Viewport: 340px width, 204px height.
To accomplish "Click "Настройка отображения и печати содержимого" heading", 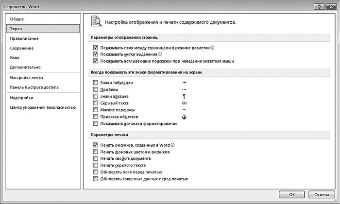I will 170,22.
